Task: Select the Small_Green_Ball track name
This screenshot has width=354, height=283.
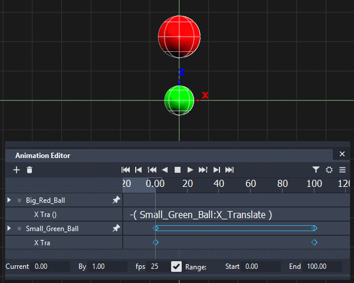Action: [52, 229]
